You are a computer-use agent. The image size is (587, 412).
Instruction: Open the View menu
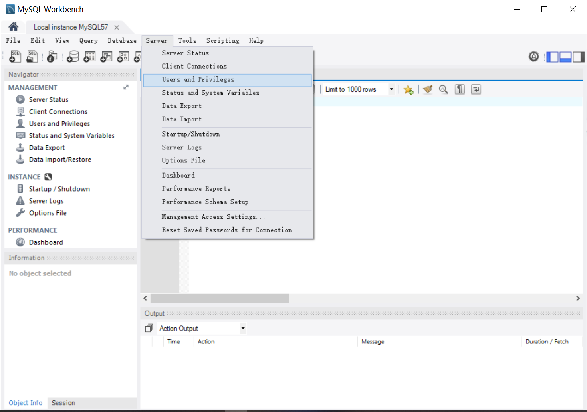point(62,40)
